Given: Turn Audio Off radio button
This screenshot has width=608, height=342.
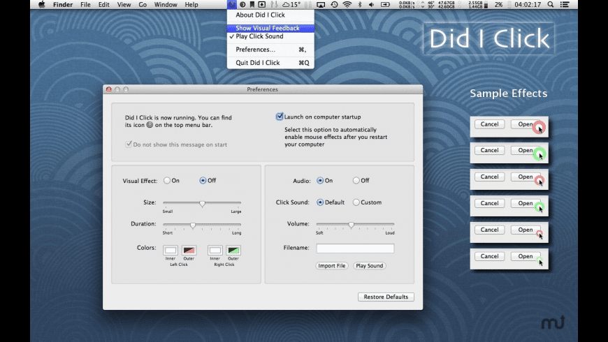Looking at the screenshot, I should click(356, 181).
